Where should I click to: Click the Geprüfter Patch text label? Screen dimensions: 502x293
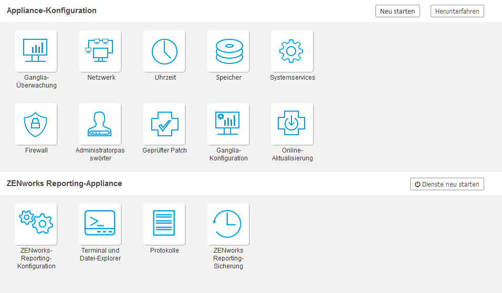[x=164, y=150]
